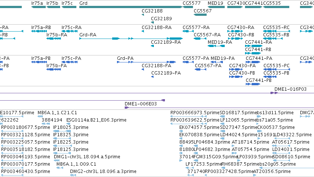Click the CG5577-RA transcript label
Viewport: 314px width, 177px height.
[x=196, y=28]
